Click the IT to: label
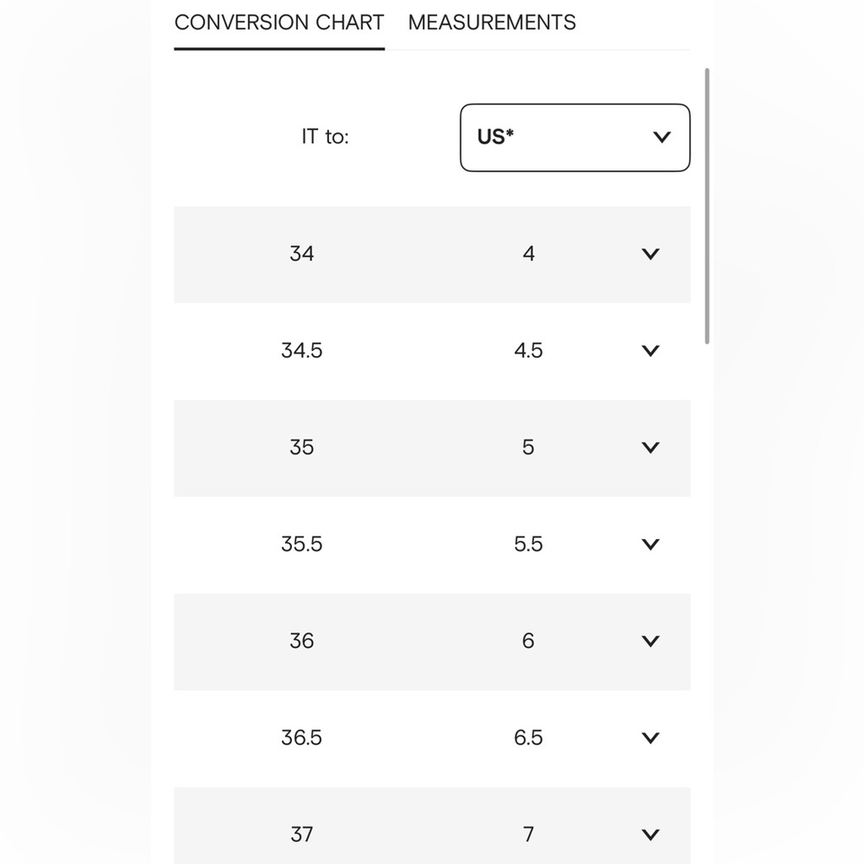Screen dimensions: 864x864 coord(325,137)
